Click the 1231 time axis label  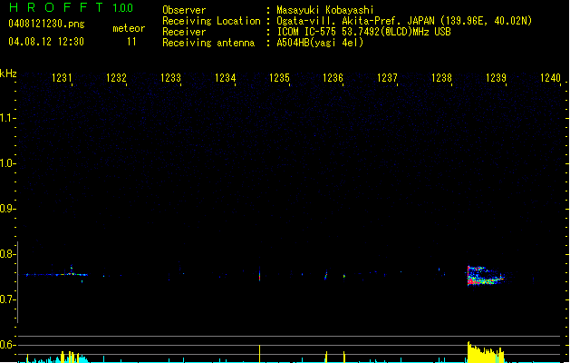(x=63, y=78)
